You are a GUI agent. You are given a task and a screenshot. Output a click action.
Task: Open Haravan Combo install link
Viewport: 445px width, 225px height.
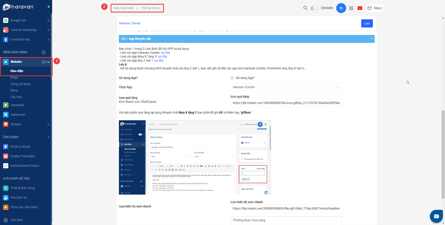click(165, 53)
